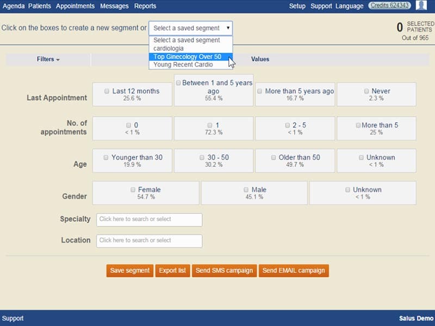Select the More than 5 appointments checkbox
The image size is (435, 326).
point(358,125)
